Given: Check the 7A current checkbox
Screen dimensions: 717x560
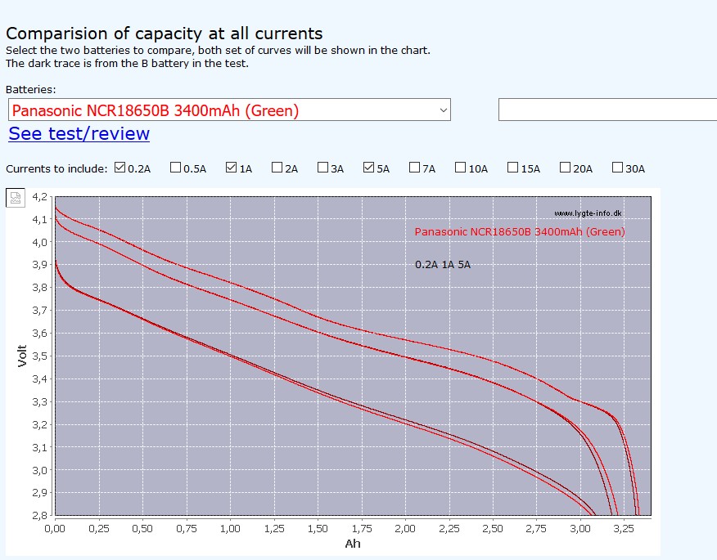Looking at the screenshot, I should (x=414, y=167).
